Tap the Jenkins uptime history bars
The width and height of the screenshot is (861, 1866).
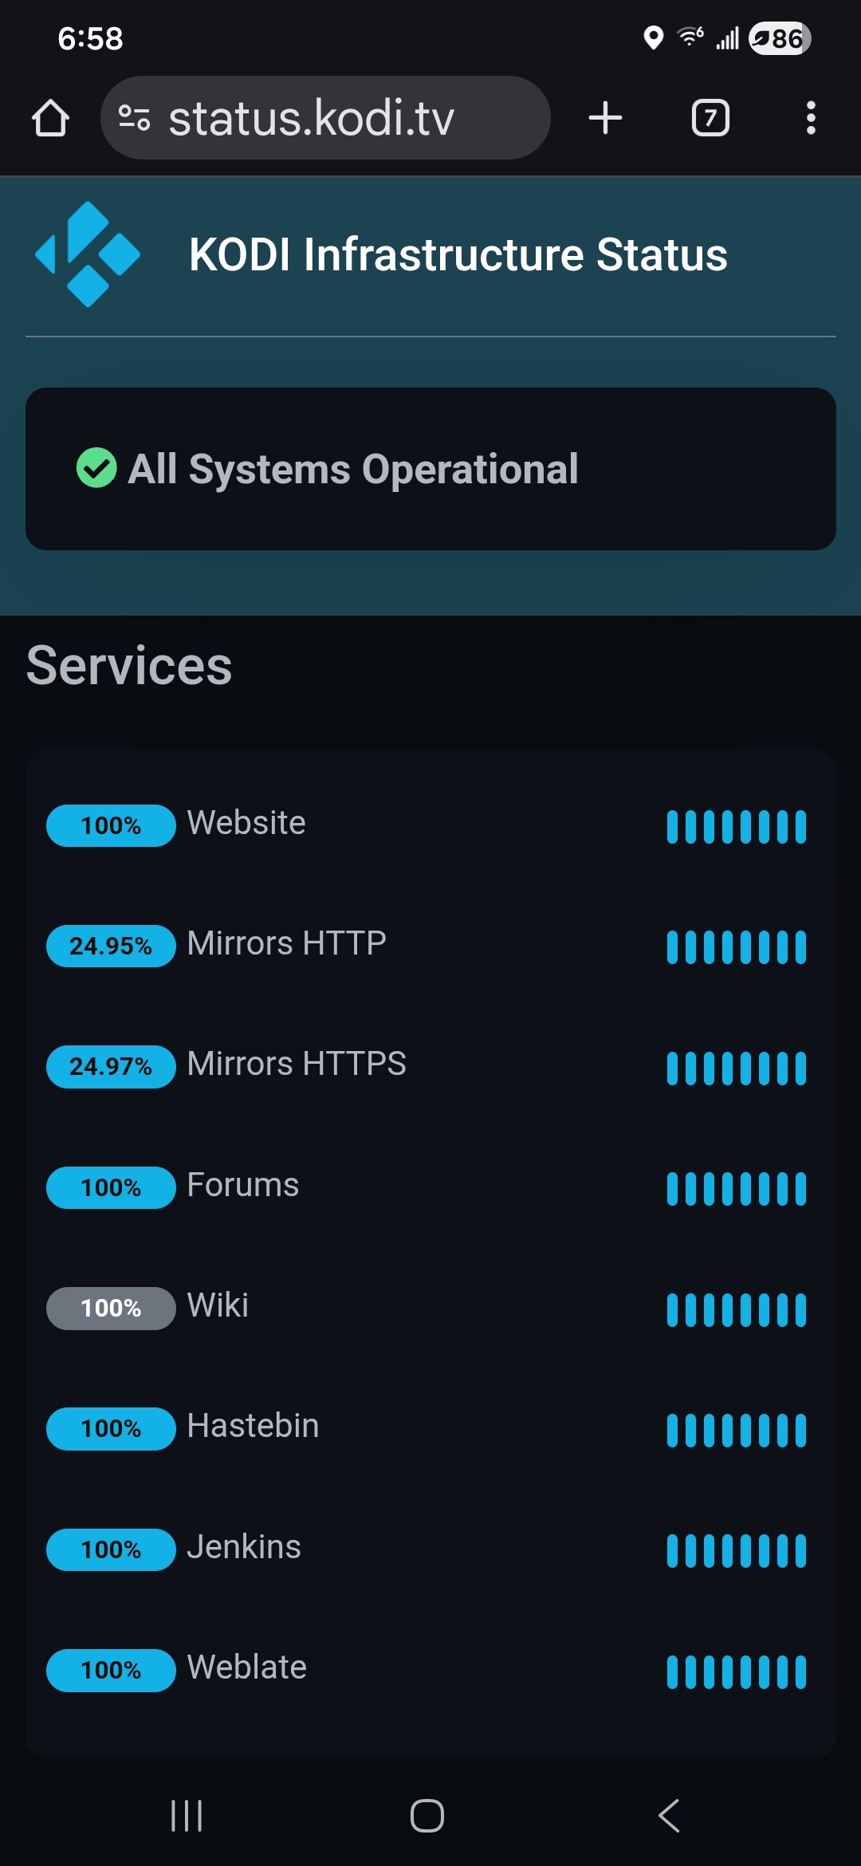(x=736, y=1550)
